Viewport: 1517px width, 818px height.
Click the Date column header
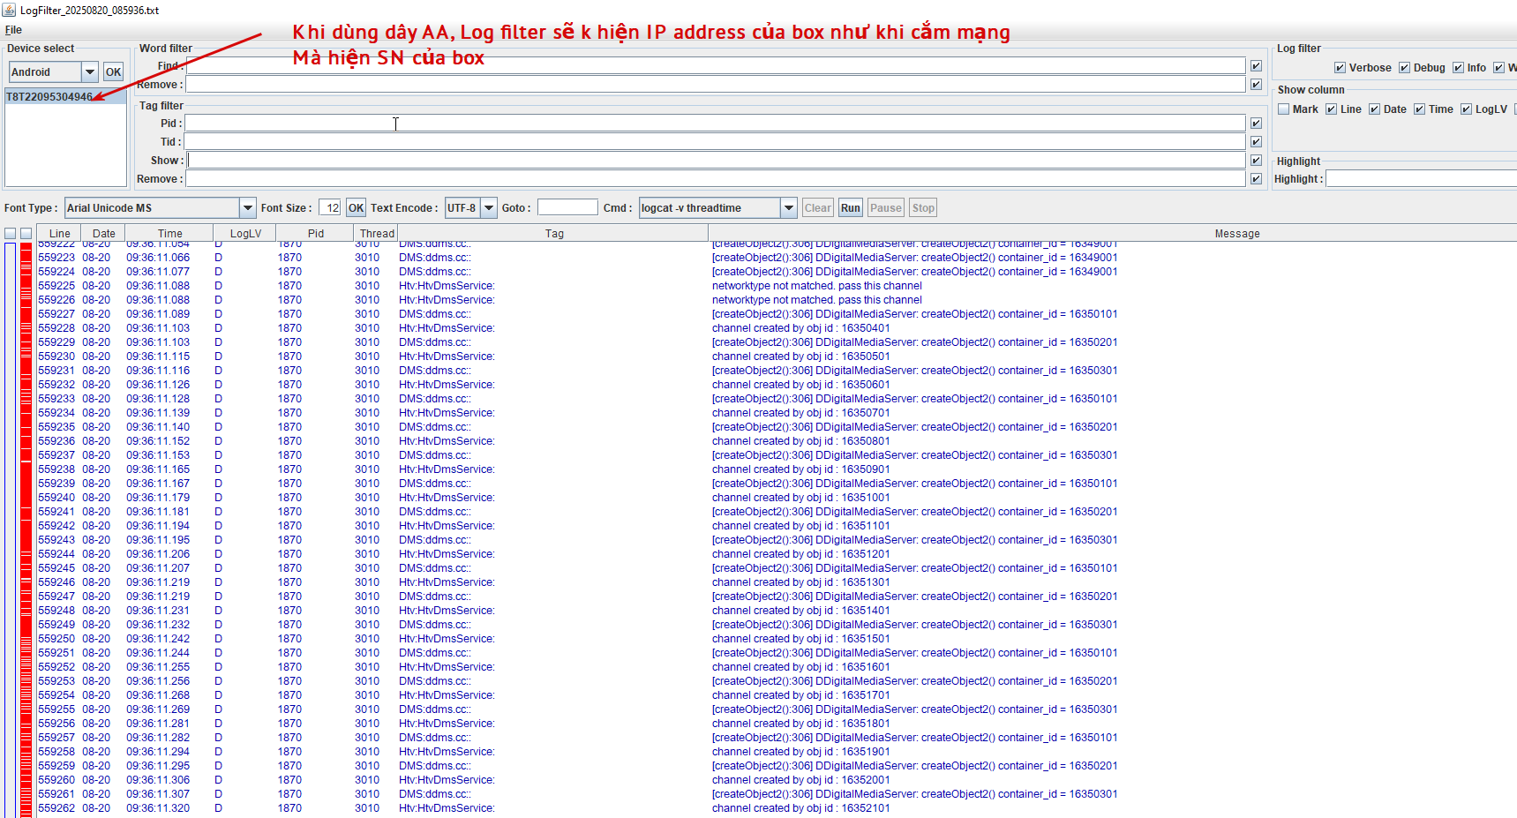pyautogui.click(x=103, y=234)
